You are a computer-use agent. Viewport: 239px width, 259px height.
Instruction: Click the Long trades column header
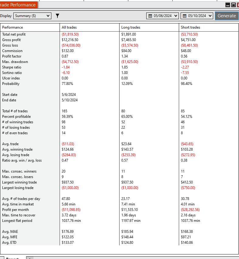[131, 27]
